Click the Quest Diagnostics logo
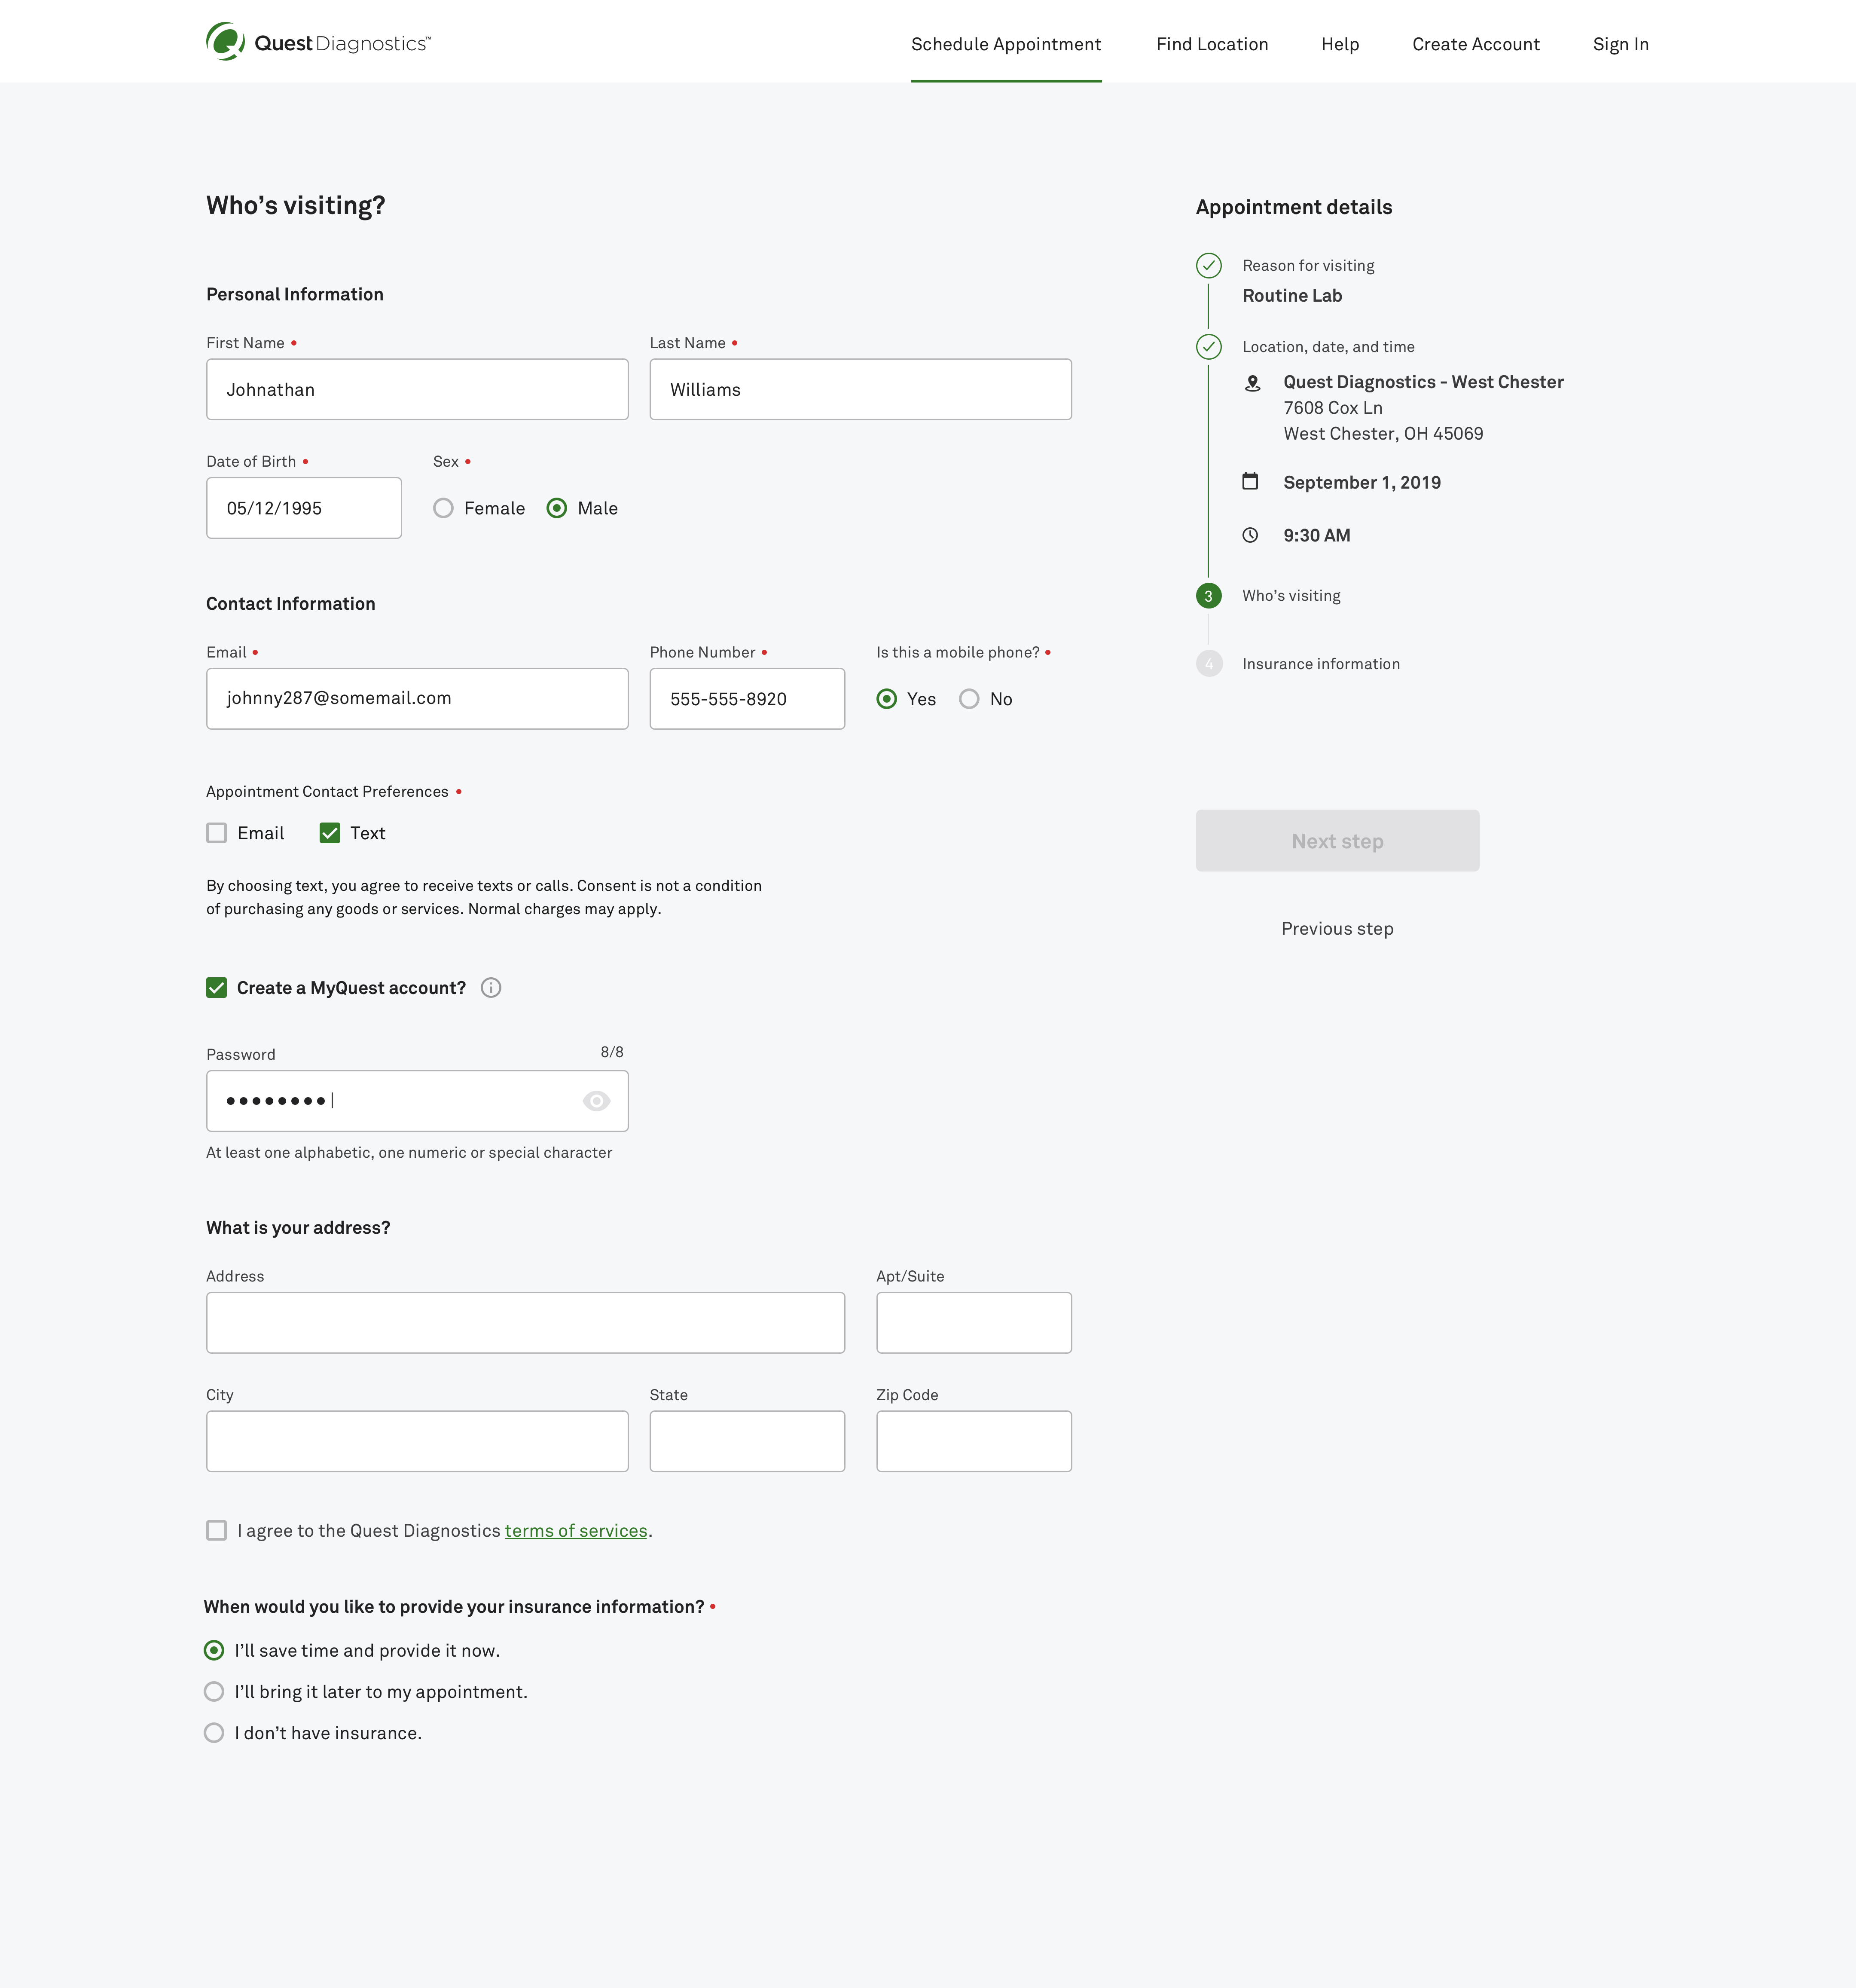This screenshot has width=1856, height=1988. point(318,42)
